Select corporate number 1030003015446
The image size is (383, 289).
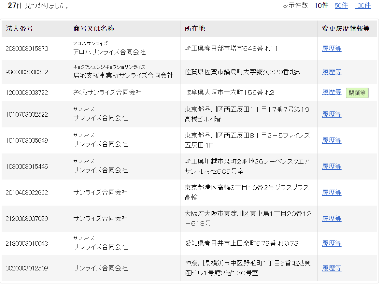(x=27, y=166)
